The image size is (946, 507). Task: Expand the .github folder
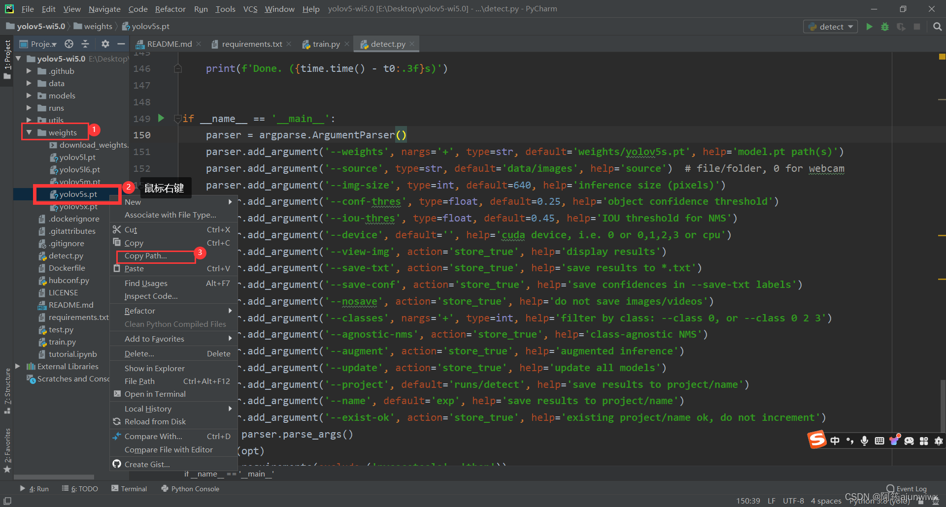click(x=29, y=71)
